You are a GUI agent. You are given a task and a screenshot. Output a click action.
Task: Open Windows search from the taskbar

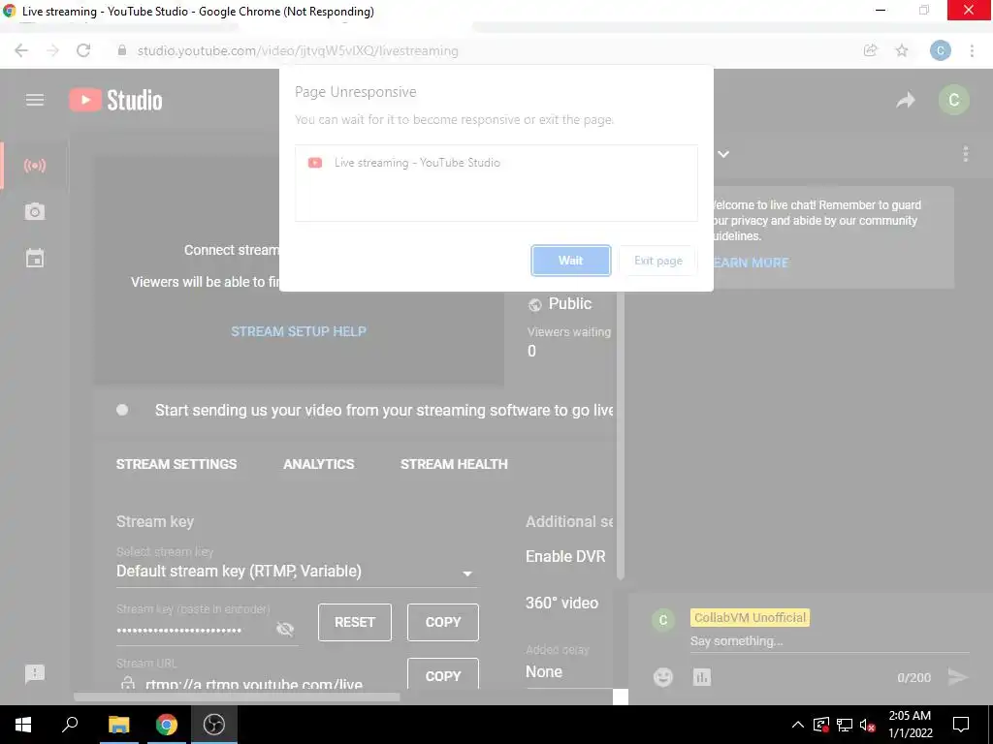(x=70, y=725)
